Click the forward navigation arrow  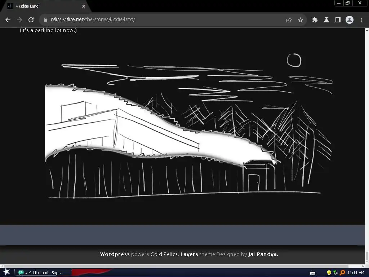pos(19,20)
